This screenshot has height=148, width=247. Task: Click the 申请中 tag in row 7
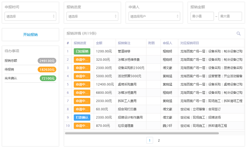click(x=82, y=101)
